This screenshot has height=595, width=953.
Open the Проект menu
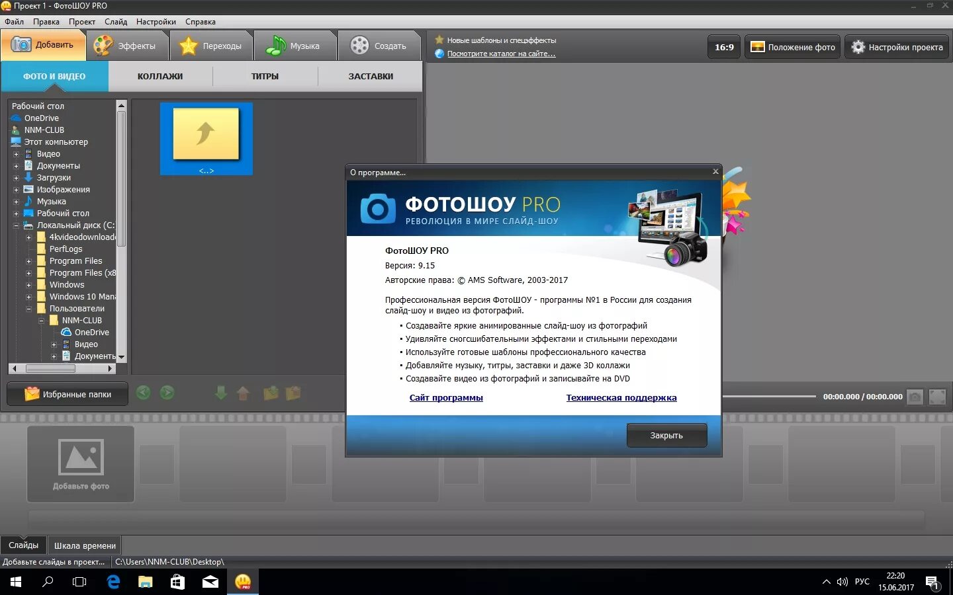(x=82, y=22)
